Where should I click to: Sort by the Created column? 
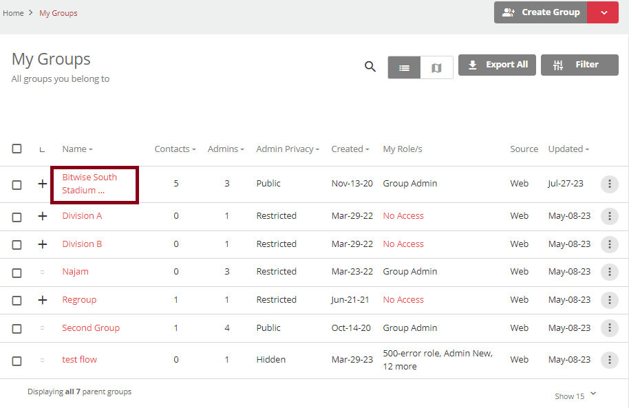pos(350,149)
